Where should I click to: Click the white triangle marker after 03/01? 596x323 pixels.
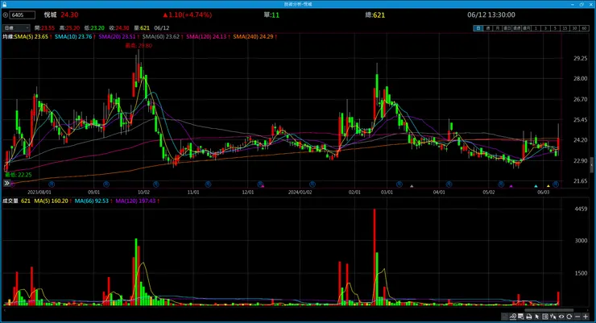412,186
